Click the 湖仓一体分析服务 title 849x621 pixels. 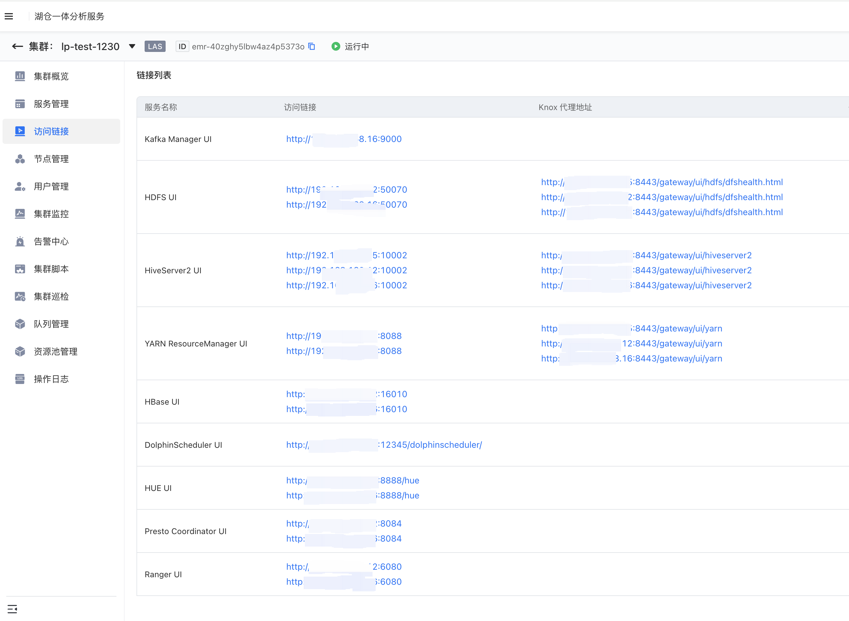tap(69, 16)
